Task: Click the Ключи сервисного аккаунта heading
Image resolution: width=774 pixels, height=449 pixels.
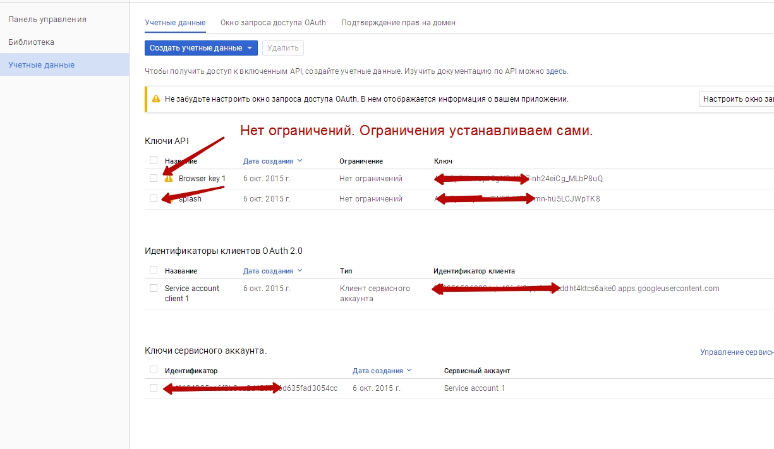Action: point(206,350)
